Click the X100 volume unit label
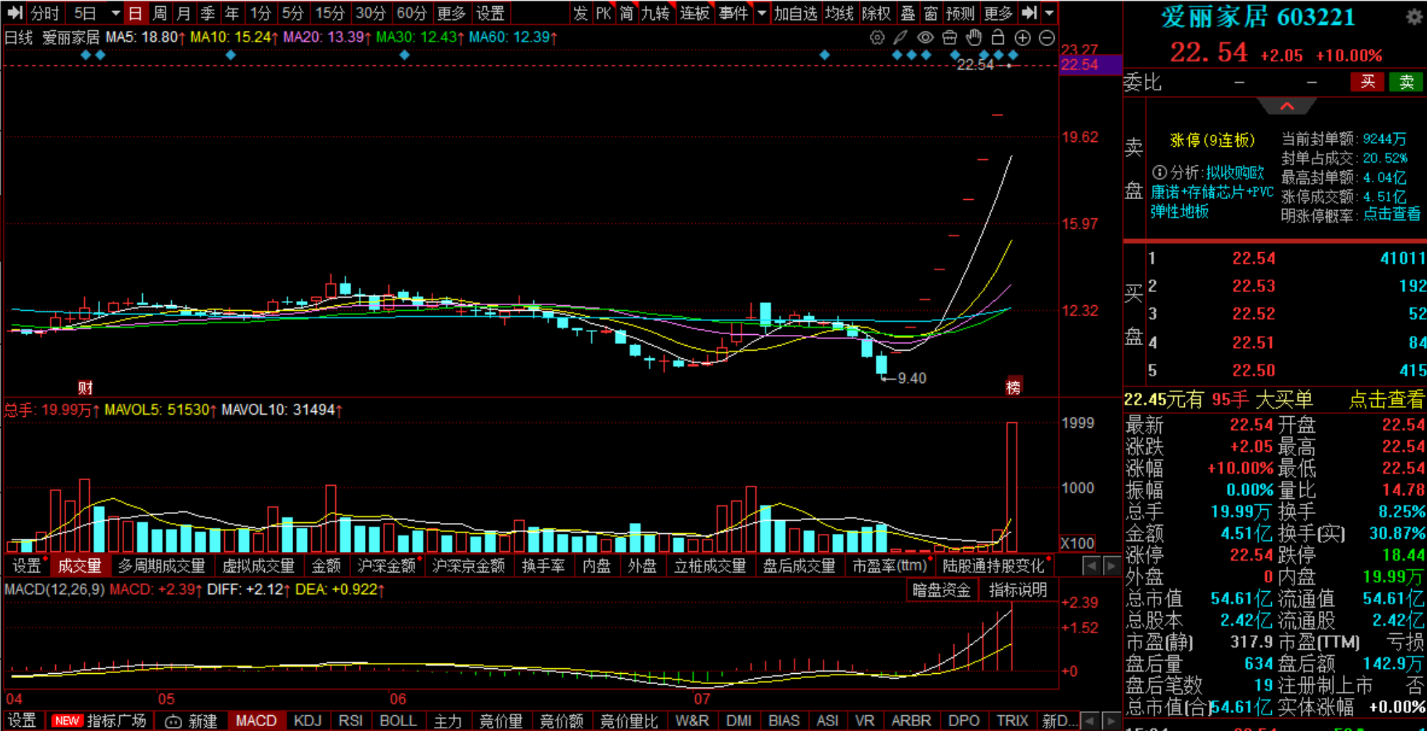This screenshot has width=1427, height=731. click(x=1077, y=543)
